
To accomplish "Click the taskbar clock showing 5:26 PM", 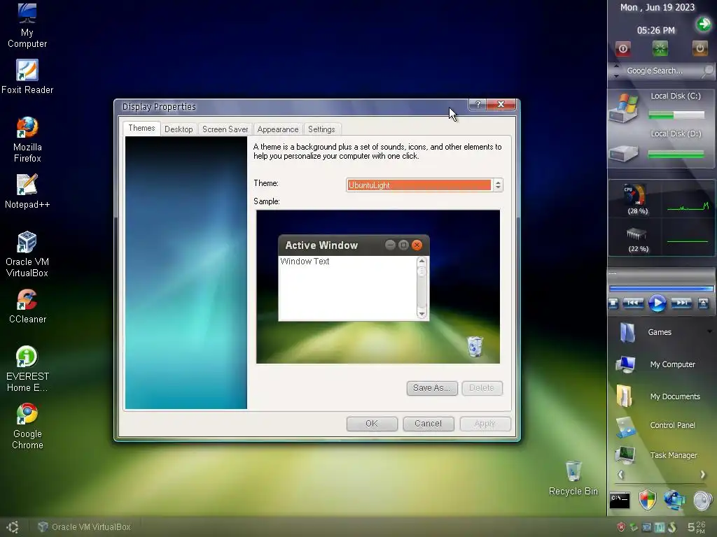I will (x=697, y=527).
